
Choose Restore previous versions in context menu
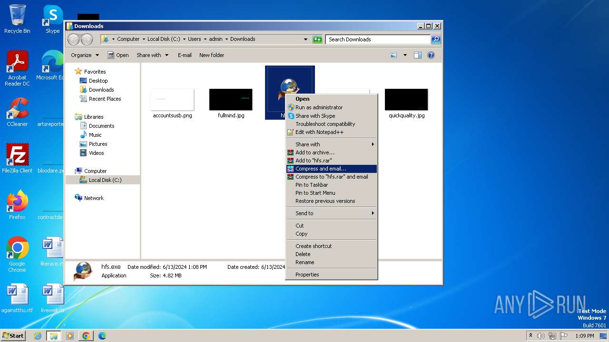331,201
